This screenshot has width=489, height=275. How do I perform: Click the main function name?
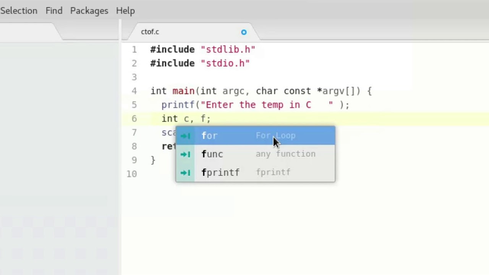[183, 91]
